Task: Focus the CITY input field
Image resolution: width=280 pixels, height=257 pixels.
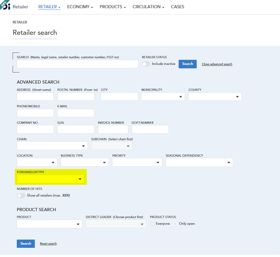Action: 119,97
